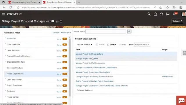This screenshot has width=186, height=105.
Task: Open the Format menu in the task table
Action: [x=88, y=45]
